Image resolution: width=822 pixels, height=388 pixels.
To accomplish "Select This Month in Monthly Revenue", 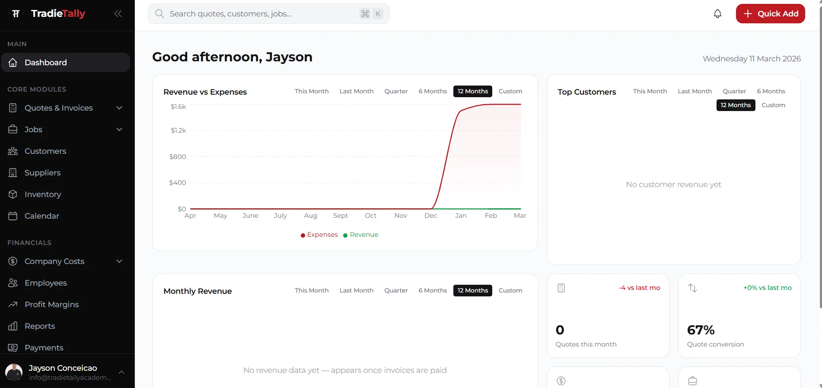I will pos(312,290).
